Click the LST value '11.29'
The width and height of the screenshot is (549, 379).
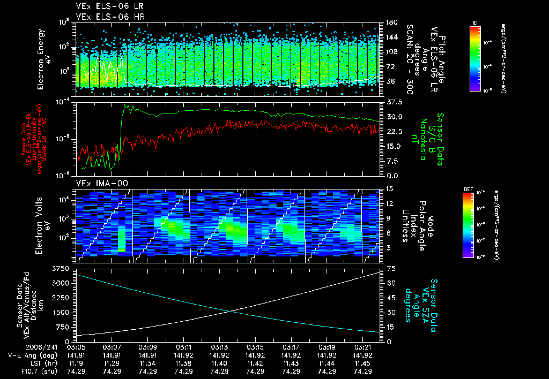pos(112,363)
